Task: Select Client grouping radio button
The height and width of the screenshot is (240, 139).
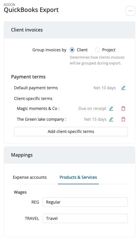Action: coord(72,50)
